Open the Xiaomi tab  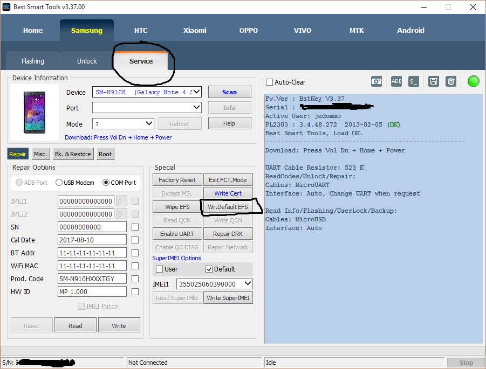tap(195, 30)
